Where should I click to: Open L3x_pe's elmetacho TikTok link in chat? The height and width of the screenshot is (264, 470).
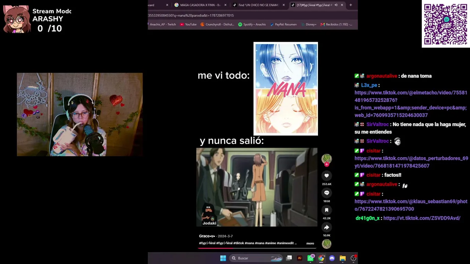411,104
